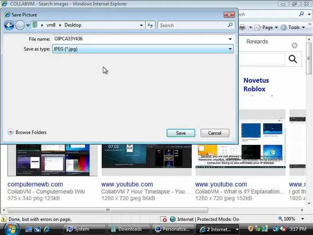Select the vm8 breadcrumb segment
The height and width of the screenshot is (235, 313).
click(51, 25)
